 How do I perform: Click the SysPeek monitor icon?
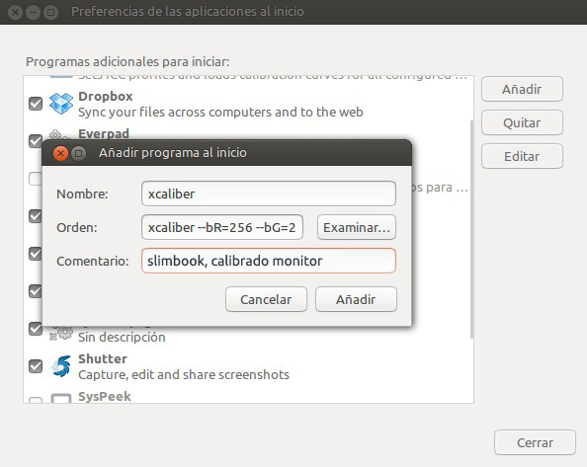[x=61, y=398]
